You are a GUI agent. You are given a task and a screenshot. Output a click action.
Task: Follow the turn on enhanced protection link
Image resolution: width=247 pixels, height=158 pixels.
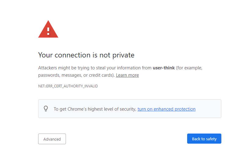point(166,109)
